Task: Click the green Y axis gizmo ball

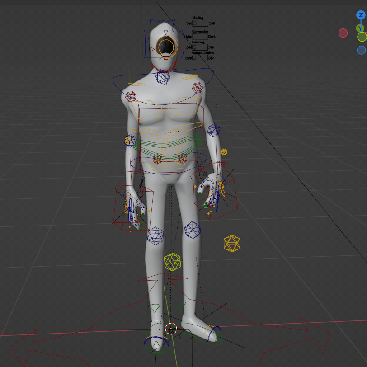Action: pyautogui.click(x=360, y=28)
